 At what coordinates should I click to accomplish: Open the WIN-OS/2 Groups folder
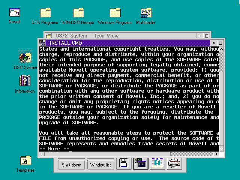pyautogui.click(x=78, y=13)
